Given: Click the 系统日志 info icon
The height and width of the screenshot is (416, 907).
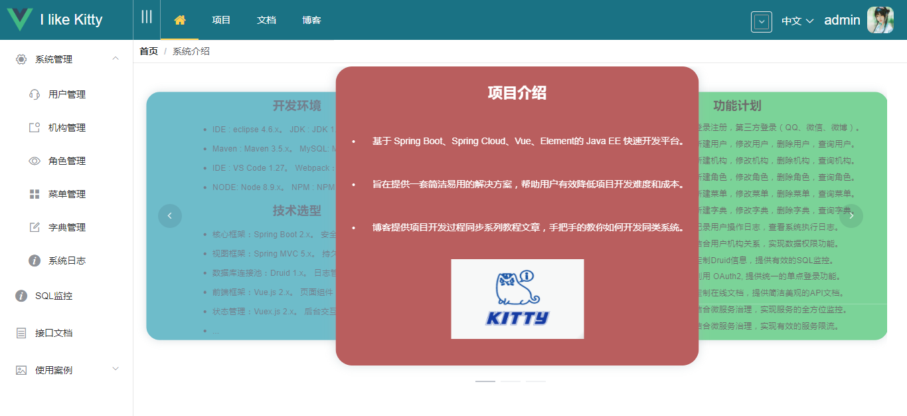Looking at the screenshot, I should 35,260.
